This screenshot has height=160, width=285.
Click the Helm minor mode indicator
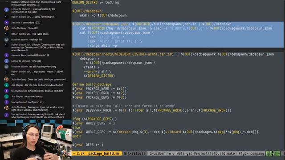[180, 153]
